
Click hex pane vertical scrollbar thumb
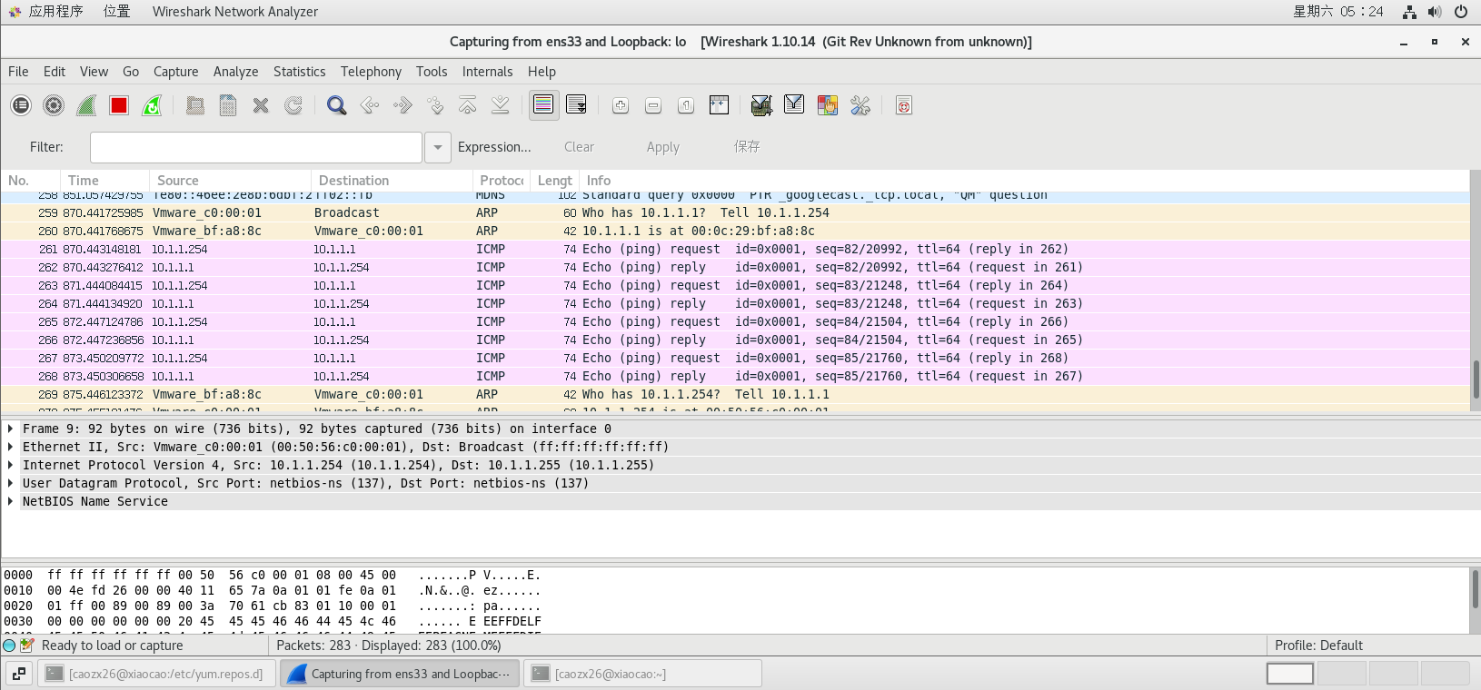(x=1476, y=588)
